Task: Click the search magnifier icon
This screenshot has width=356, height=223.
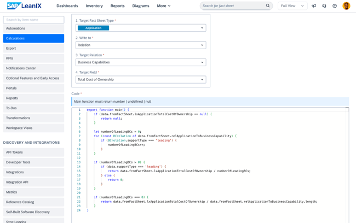Action: 268,6
